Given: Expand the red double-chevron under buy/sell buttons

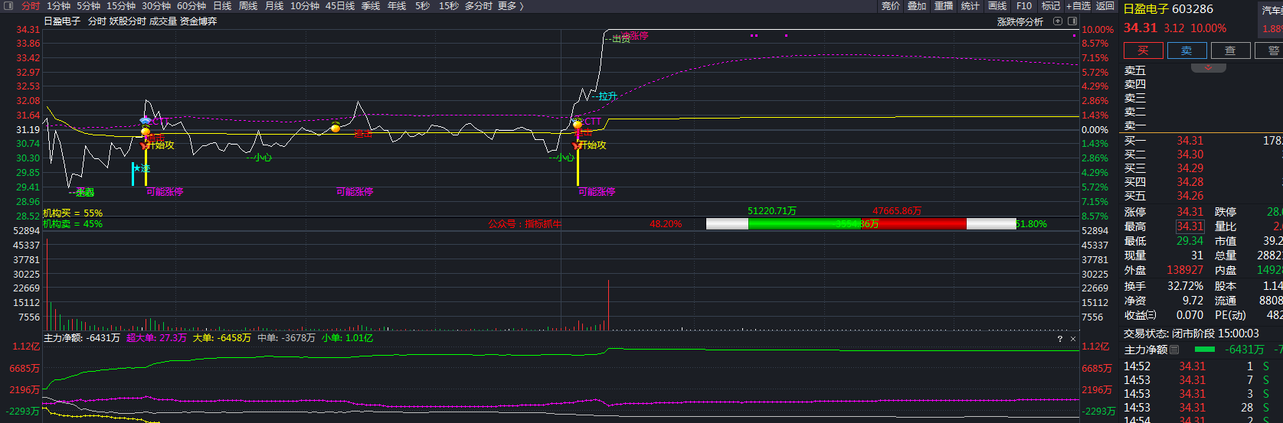Looking at the screenshot, I should coord(1209,68).
